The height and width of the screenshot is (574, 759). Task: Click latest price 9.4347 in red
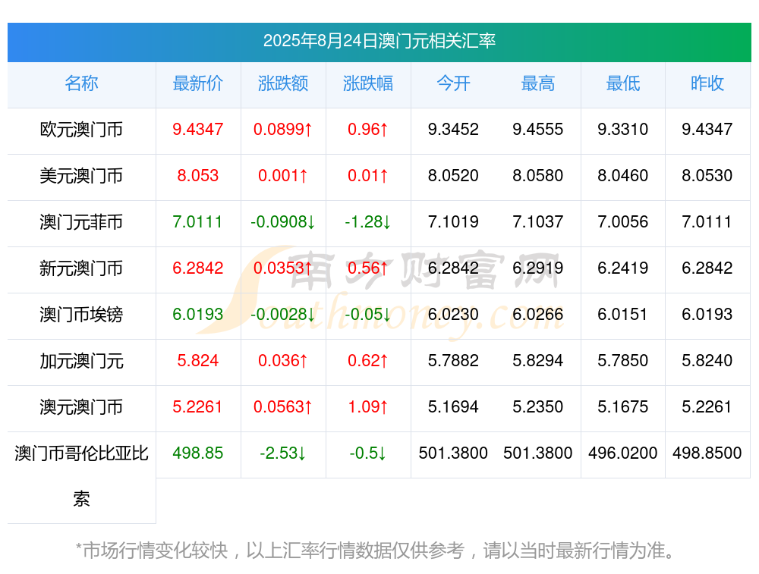[198, 129]
